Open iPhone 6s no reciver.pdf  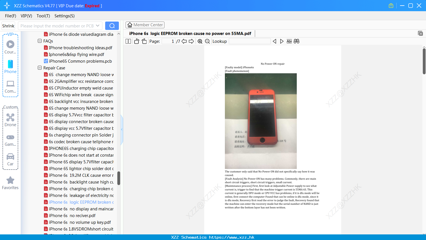(70, 216)
